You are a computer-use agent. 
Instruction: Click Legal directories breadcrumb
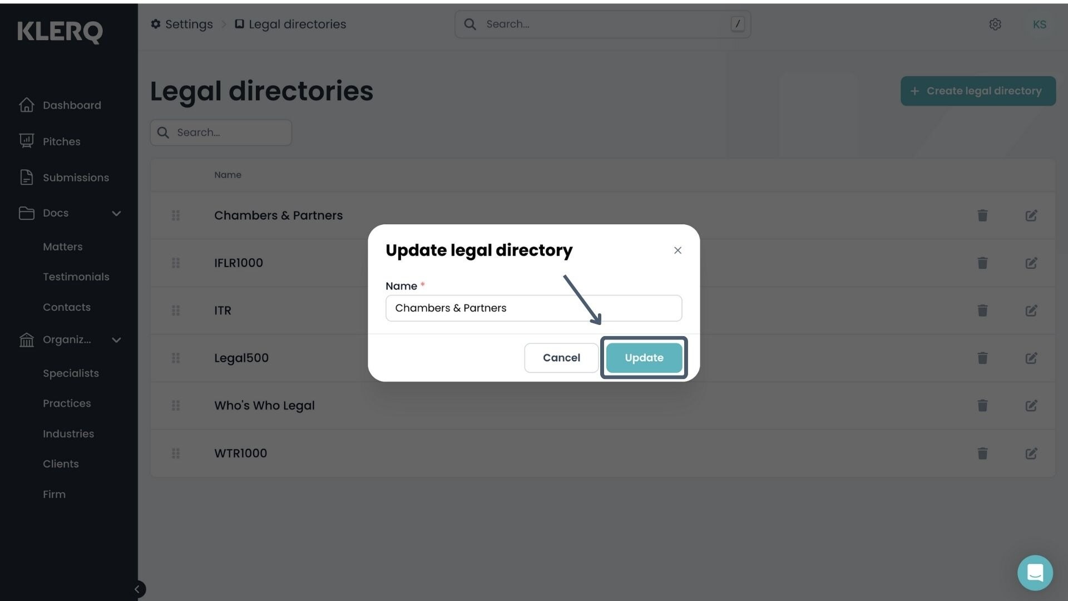290,24
